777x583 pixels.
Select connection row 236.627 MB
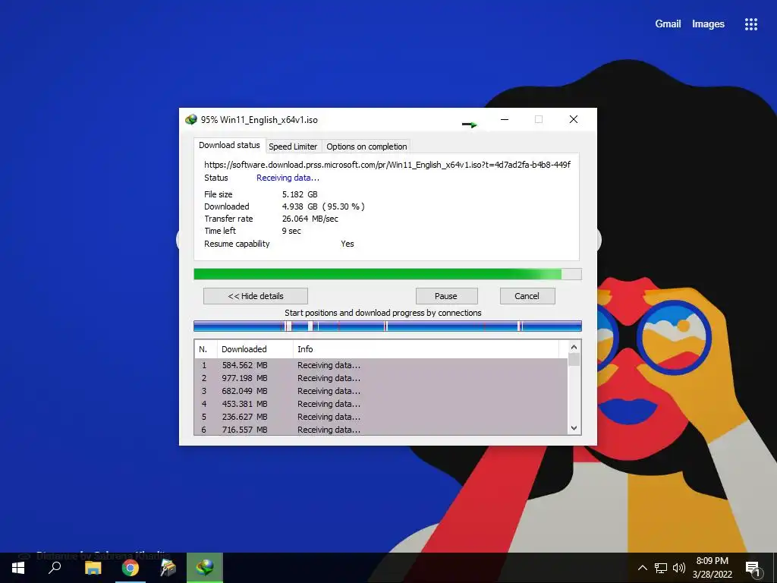(x=381, y=417)
